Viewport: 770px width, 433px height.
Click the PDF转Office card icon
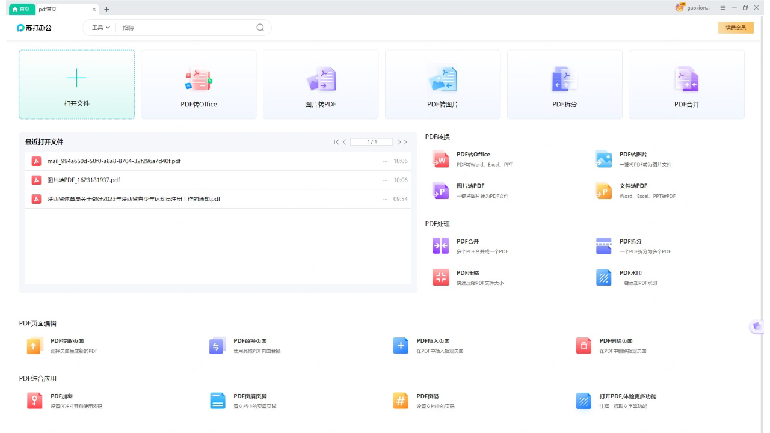click(199, 79)
